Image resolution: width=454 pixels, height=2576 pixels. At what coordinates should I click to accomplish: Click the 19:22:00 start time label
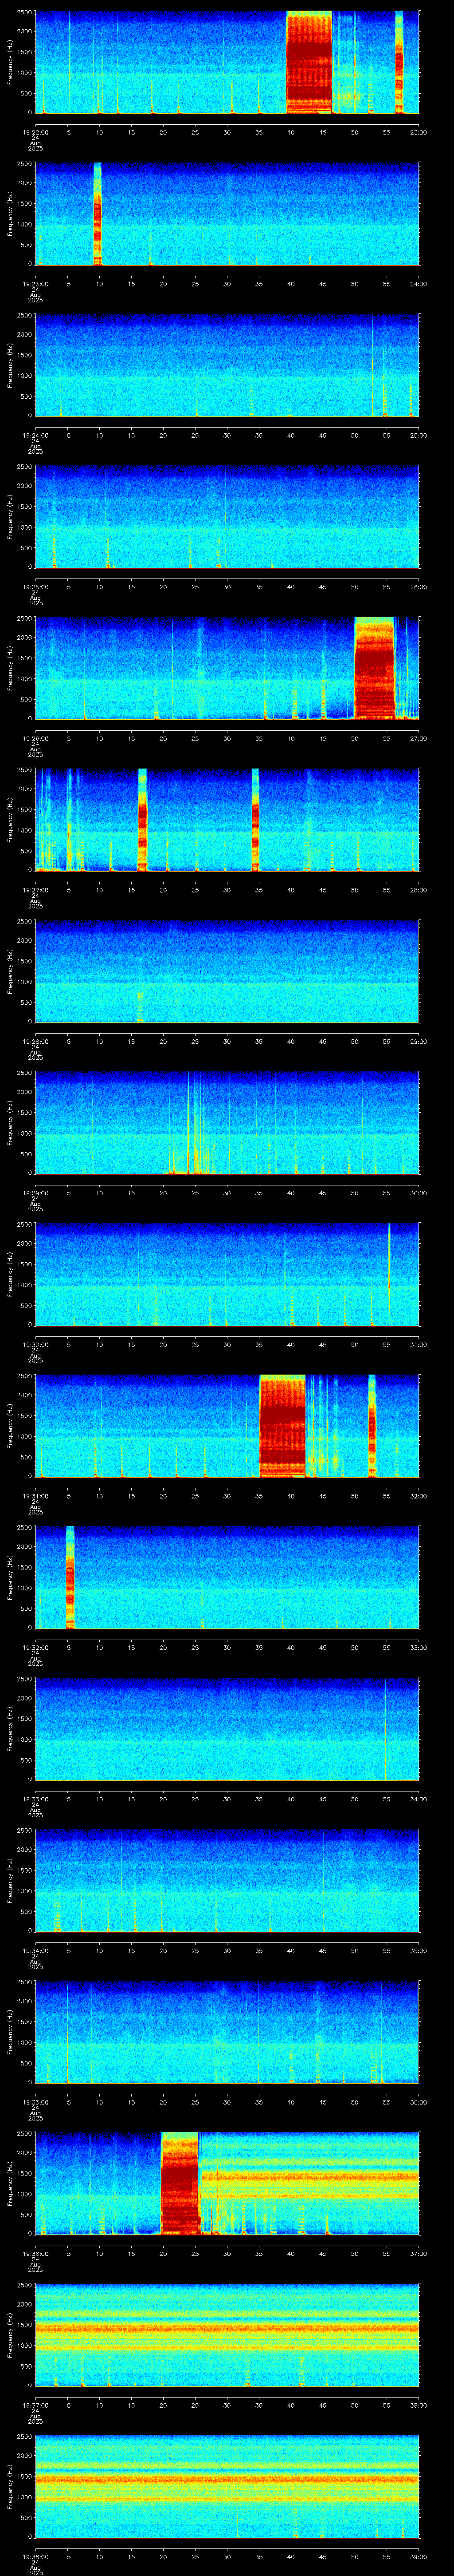[x=35, y=132]
